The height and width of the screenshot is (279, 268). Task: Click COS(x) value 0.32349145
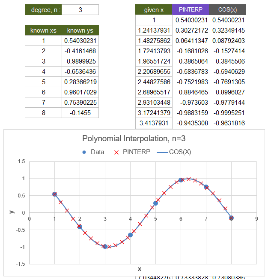(229, 30)
